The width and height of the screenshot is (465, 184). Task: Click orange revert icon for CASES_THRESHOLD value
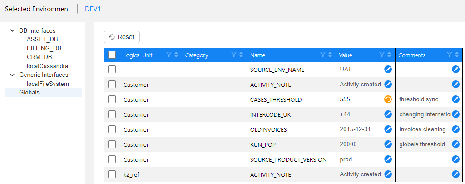point(388,99)
